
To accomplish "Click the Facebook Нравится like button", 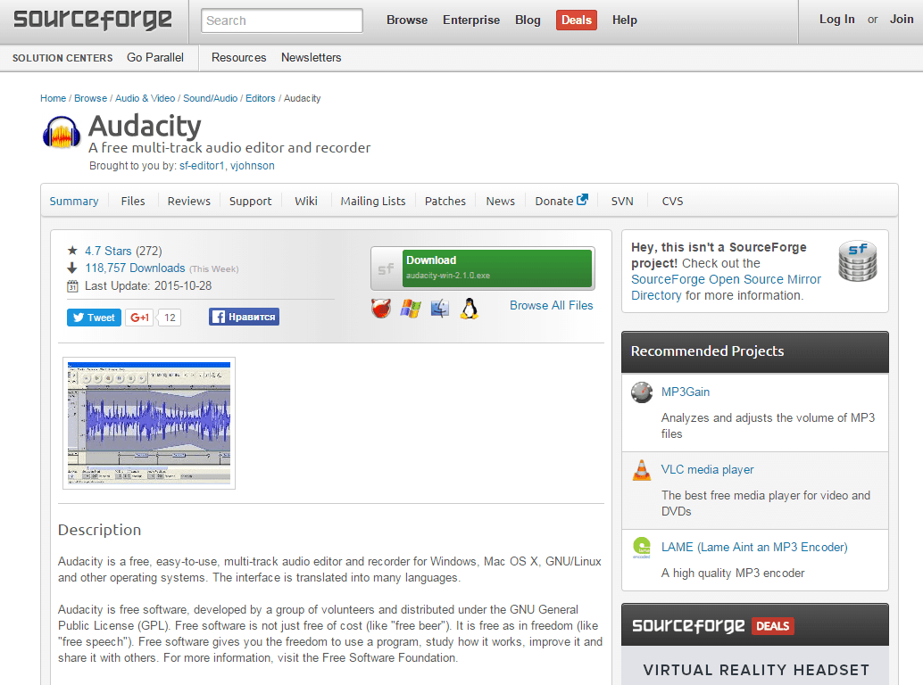I will [244, 317].
